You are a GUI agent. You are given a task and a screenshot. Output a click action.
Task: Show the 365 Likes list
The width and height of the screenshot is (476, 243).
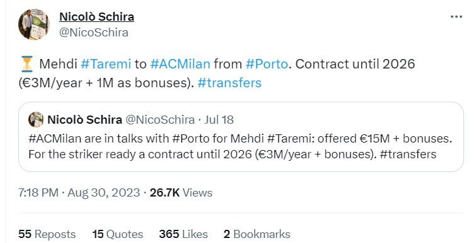tap(183, 234)
